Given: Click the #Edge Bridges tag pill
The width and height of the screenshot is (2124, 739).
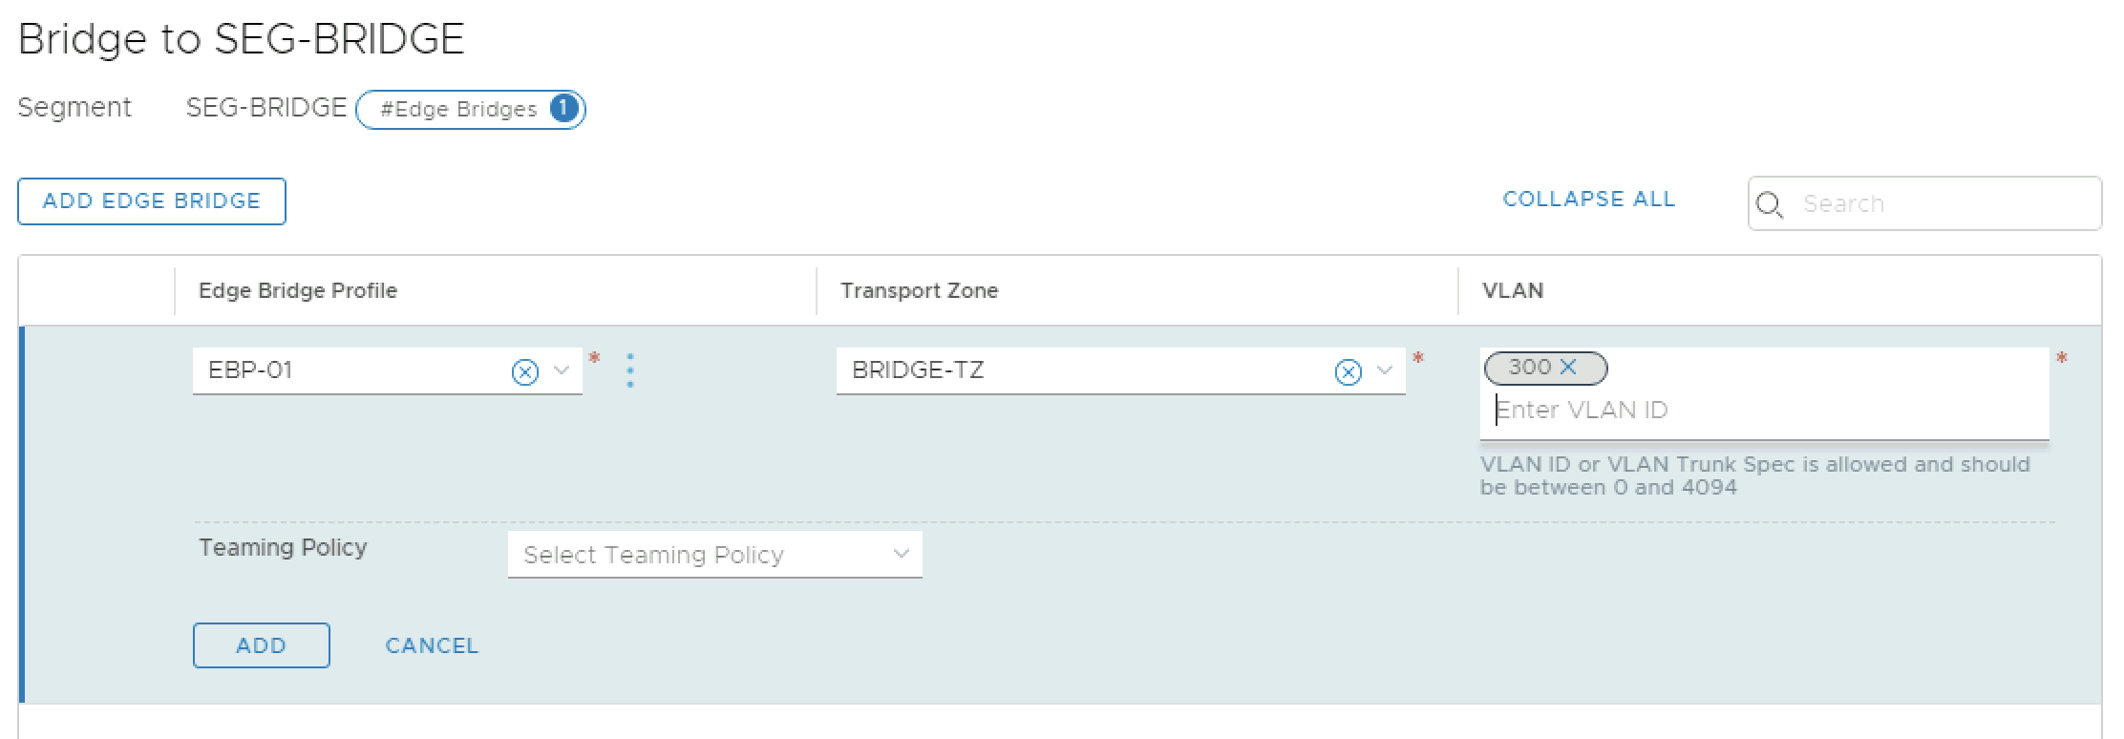Looking at the screenshot, I should coord(458,110).
